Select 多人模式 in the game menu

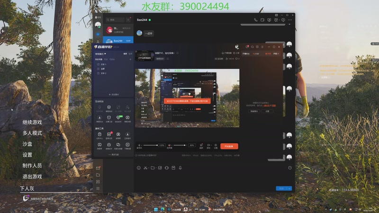coord(32,133)
